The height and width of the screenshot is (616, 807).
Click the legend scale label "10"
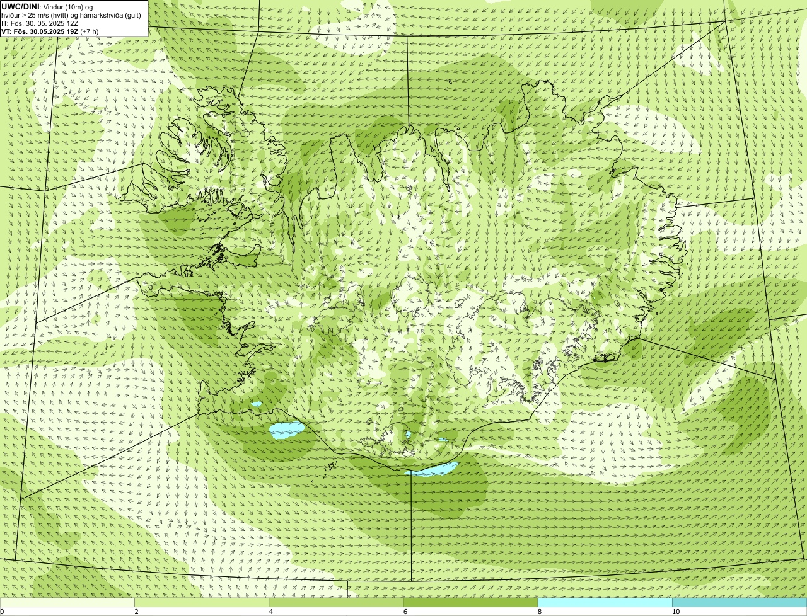[x=676, y=612]
